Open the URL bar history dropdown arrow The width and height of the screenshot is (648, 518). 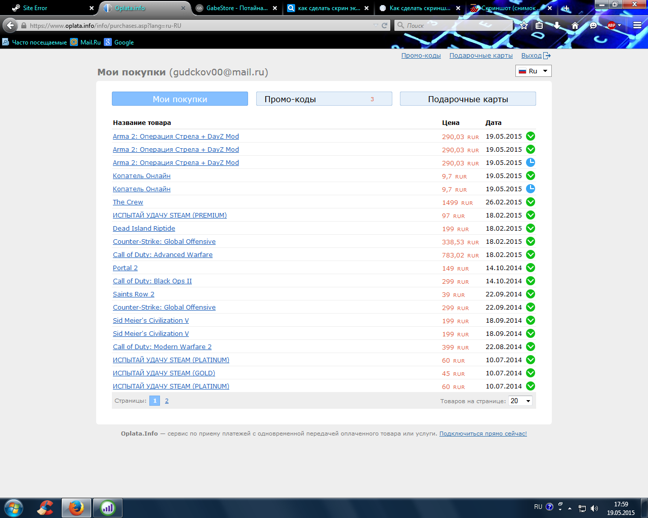pyautogui.click(x=376, y=25)
